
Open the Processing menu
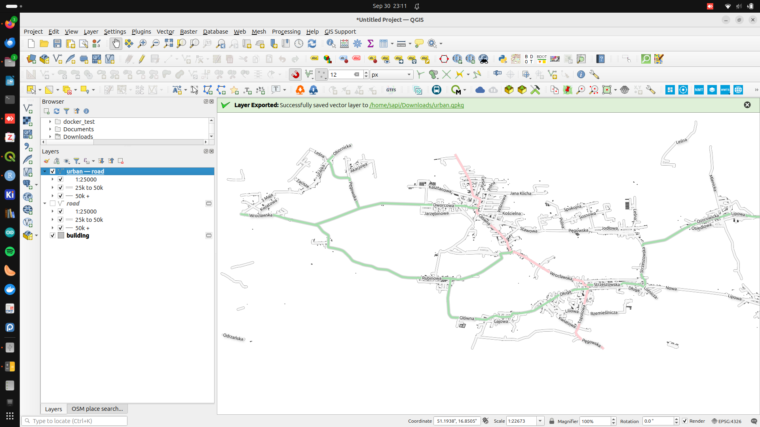pyautogui.click(x=286, y=31)
